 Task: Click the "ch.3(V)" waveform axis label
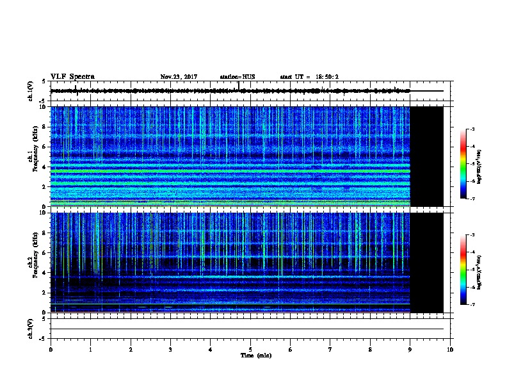30,329
